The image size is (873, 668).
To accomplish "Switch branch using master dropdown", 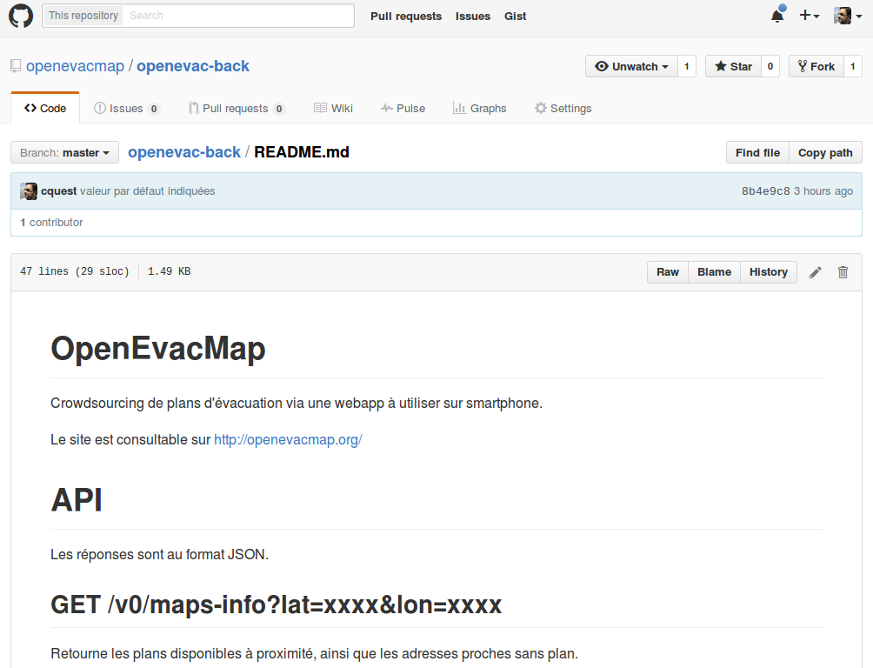I will point(64,153).
